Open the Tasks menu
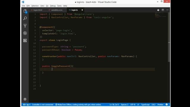Image resolution: width=190 pixels, height=107 pixels. (59, 6)
